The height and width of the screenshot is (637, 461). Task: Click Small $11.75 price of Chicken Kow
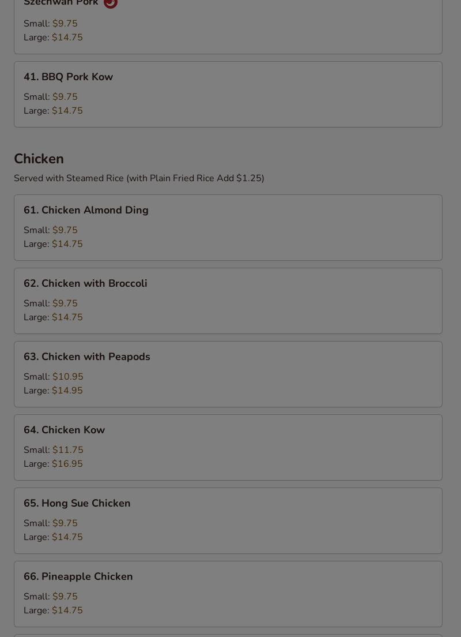point(54,450)
